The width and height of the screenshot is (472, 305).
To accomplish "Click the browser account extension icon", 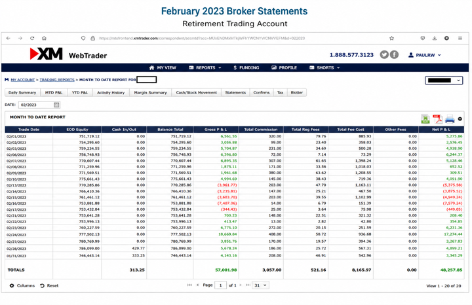I will pyautogui.click(x=446, y=38).
